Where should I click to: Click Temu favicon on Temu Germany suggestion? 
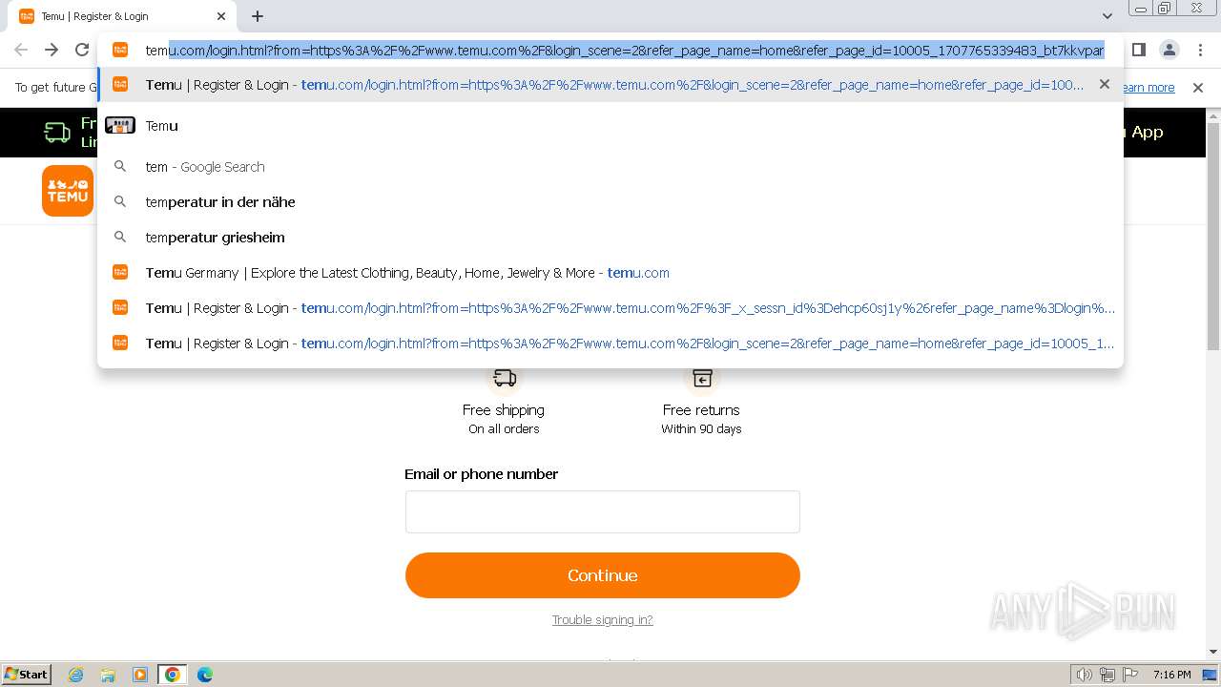[x=120, y=272]
